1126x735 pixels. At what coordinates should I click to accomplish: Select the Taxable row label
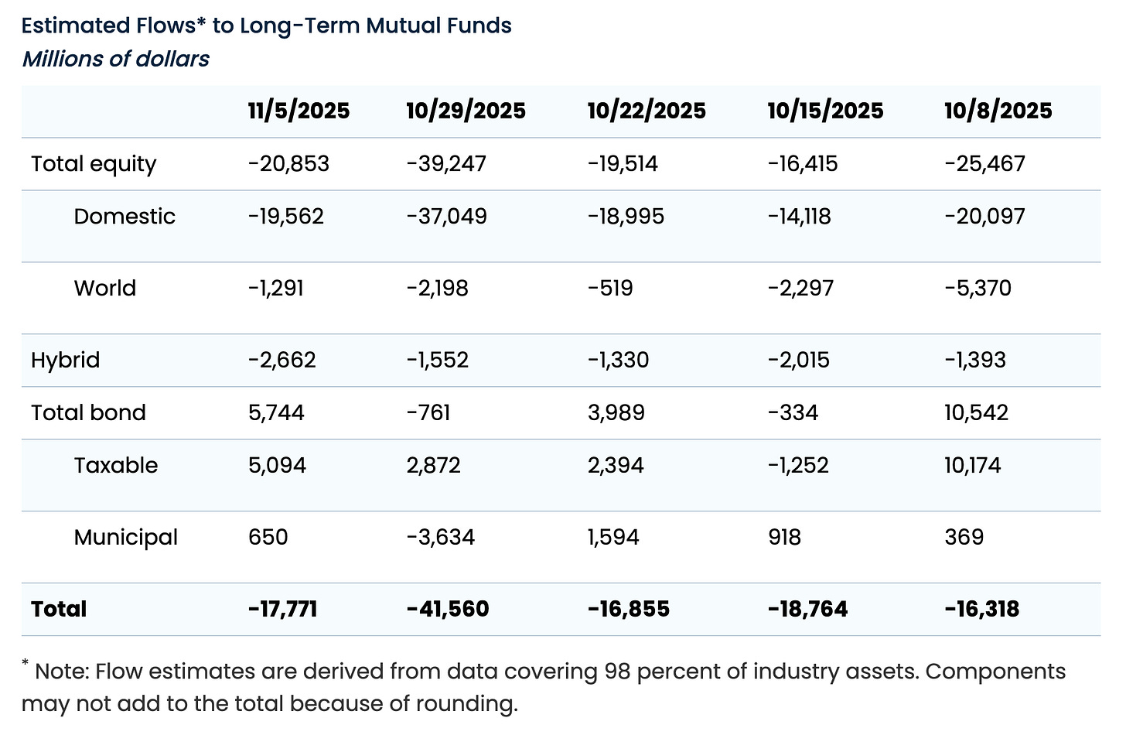[116, 465]
